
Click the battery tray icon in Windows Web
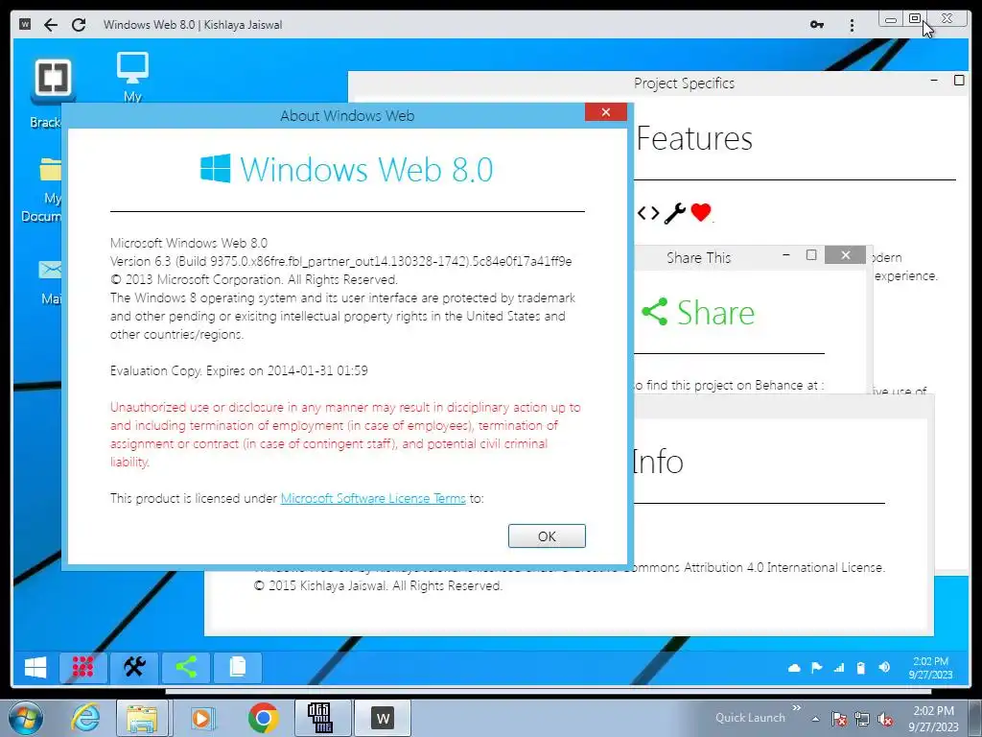(861, 668)
